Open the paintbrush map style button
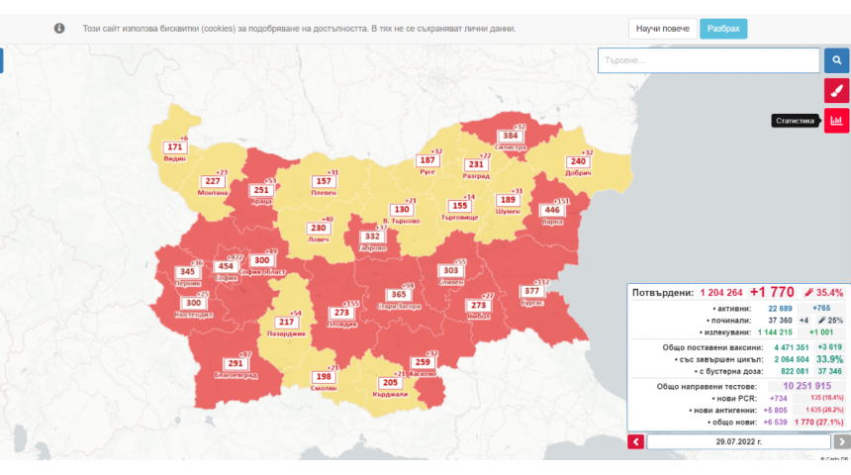851x475 pixels. click(x=836, y=91)
